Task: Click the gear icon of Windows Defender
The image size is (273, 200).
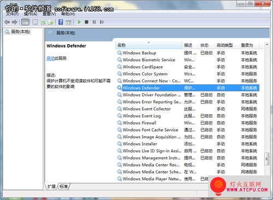Action: (120, 88)
